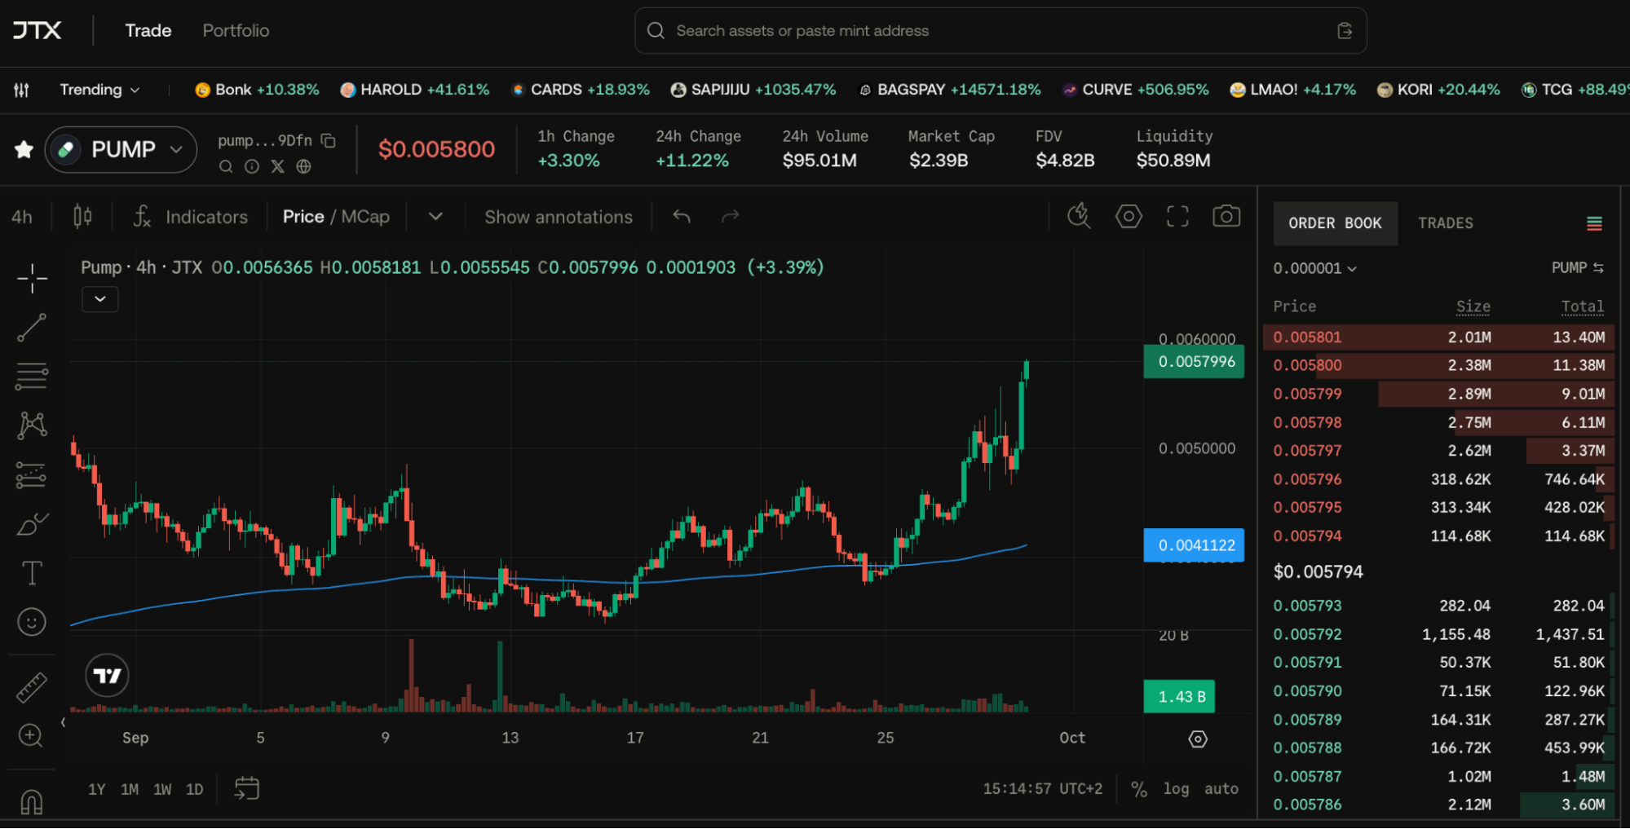Click the 0.005801 ask price row
Image resolution: width=1630 pixels, height=829 pixels.
[1438, 337]
